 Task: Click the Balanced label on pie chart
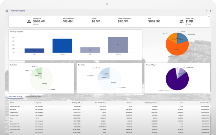point(171,57)
